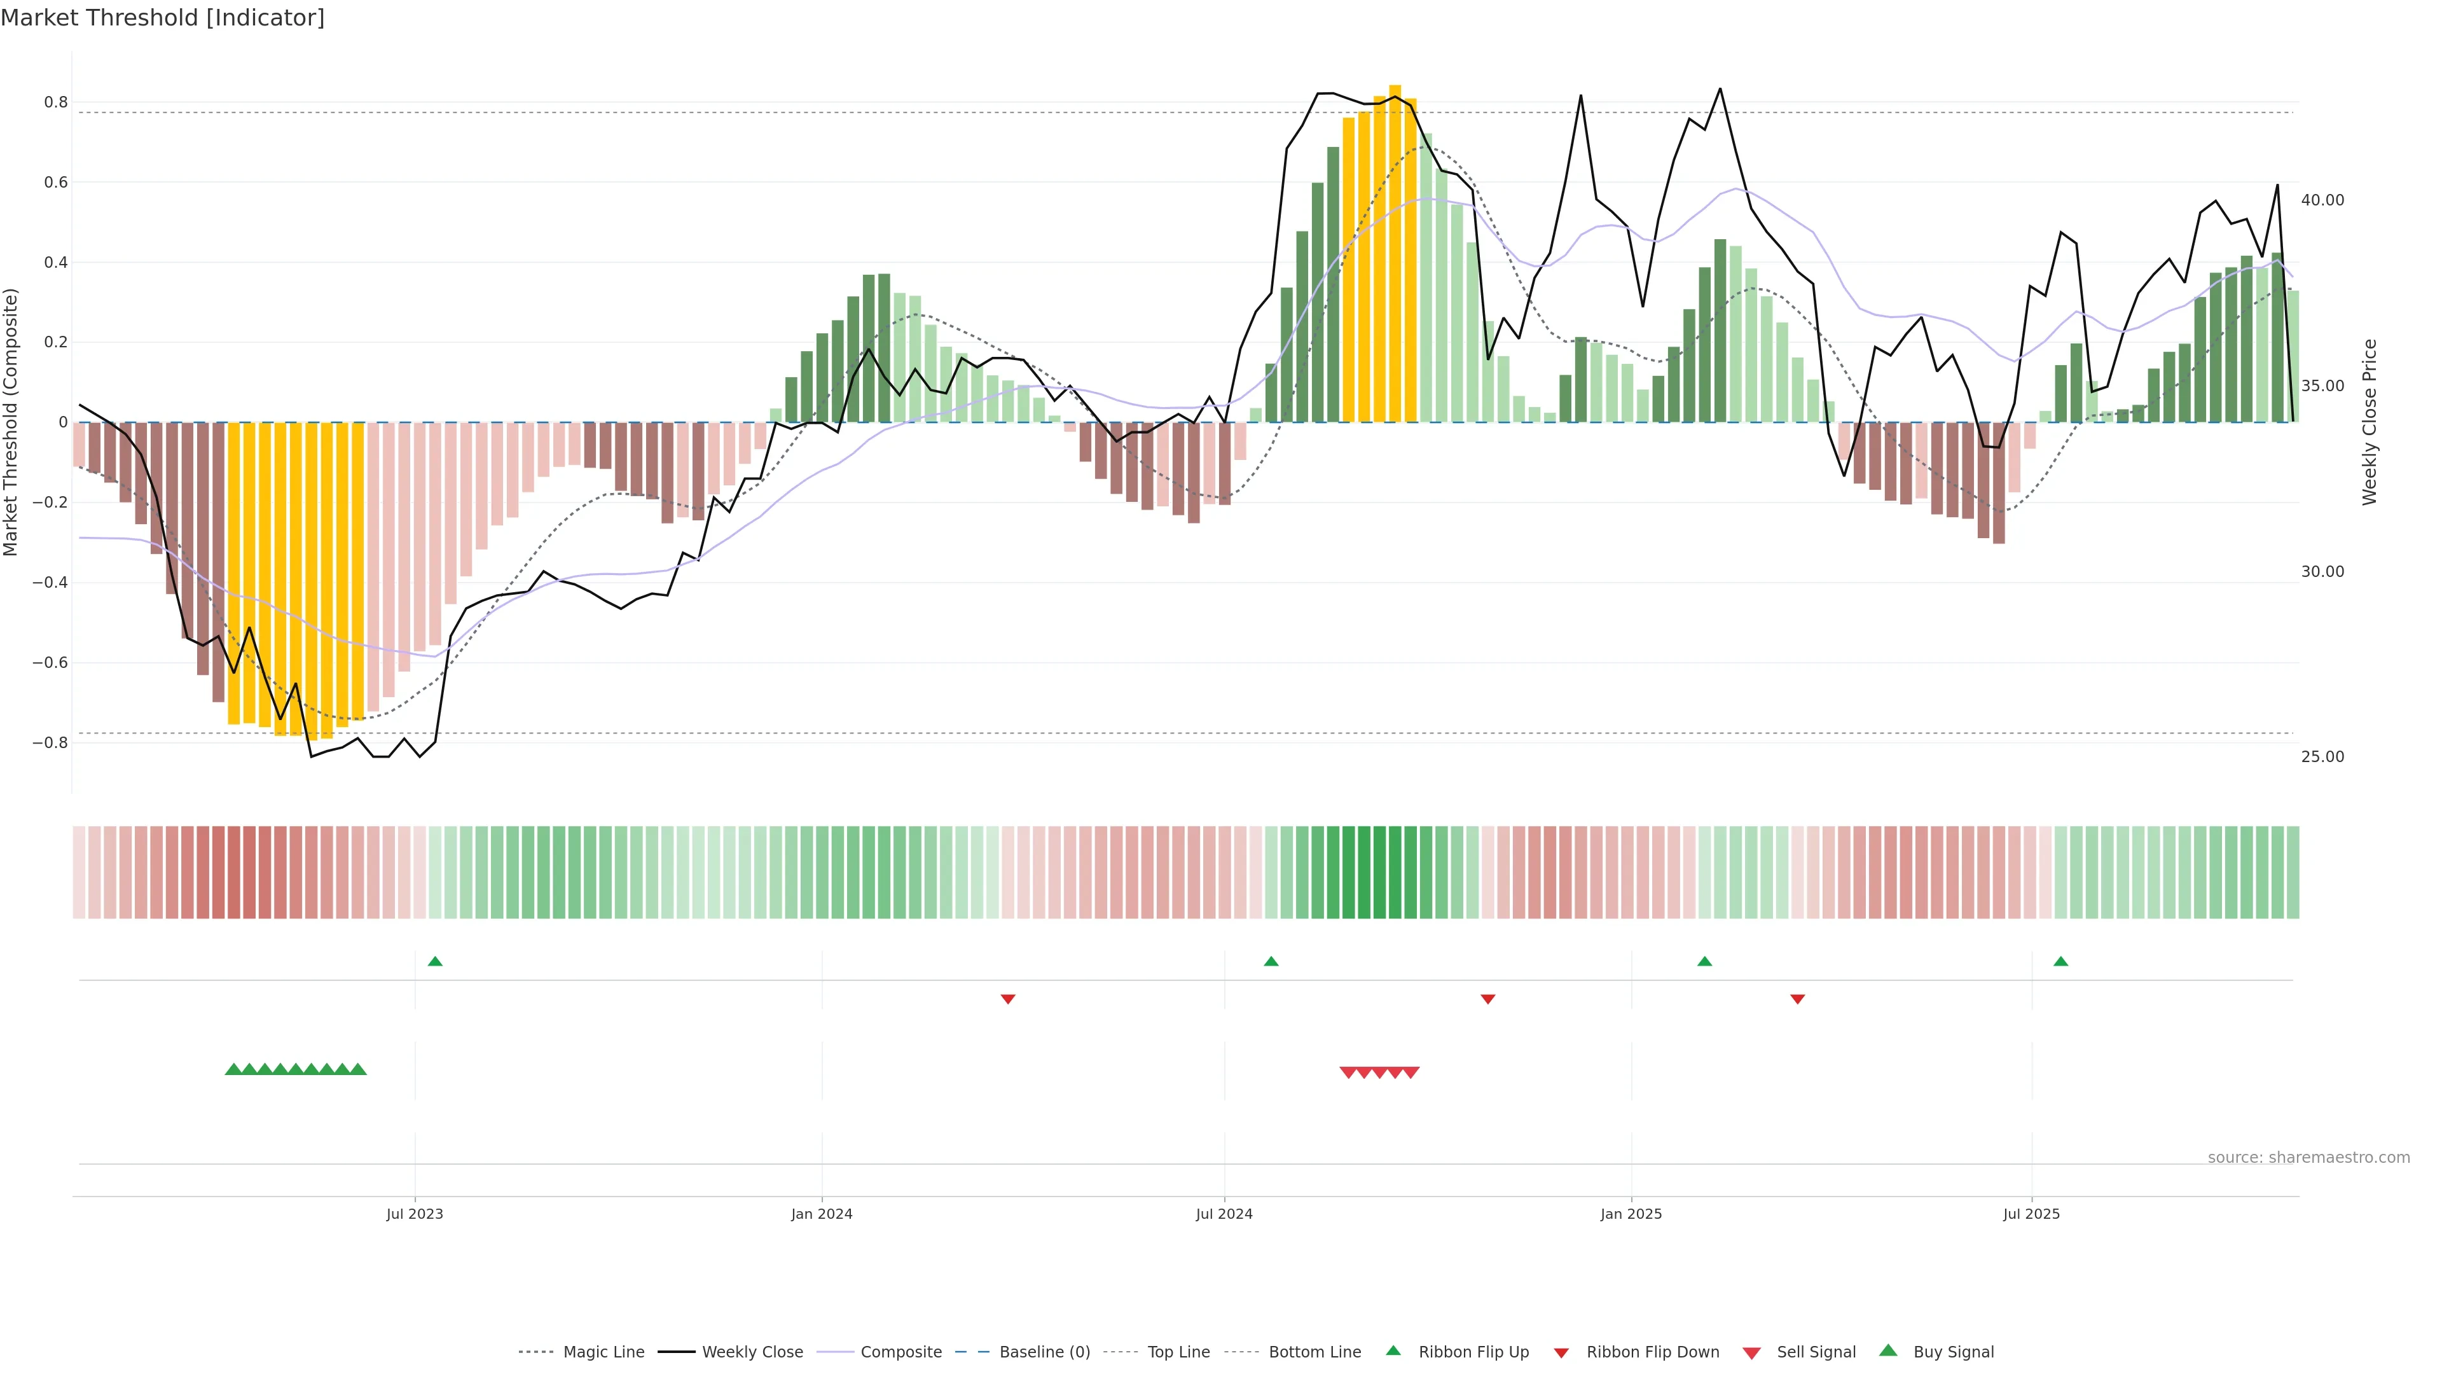
Task: Click the Ribbon Flip Down legend triangle icon
Action: (x=1561, y=1353)
